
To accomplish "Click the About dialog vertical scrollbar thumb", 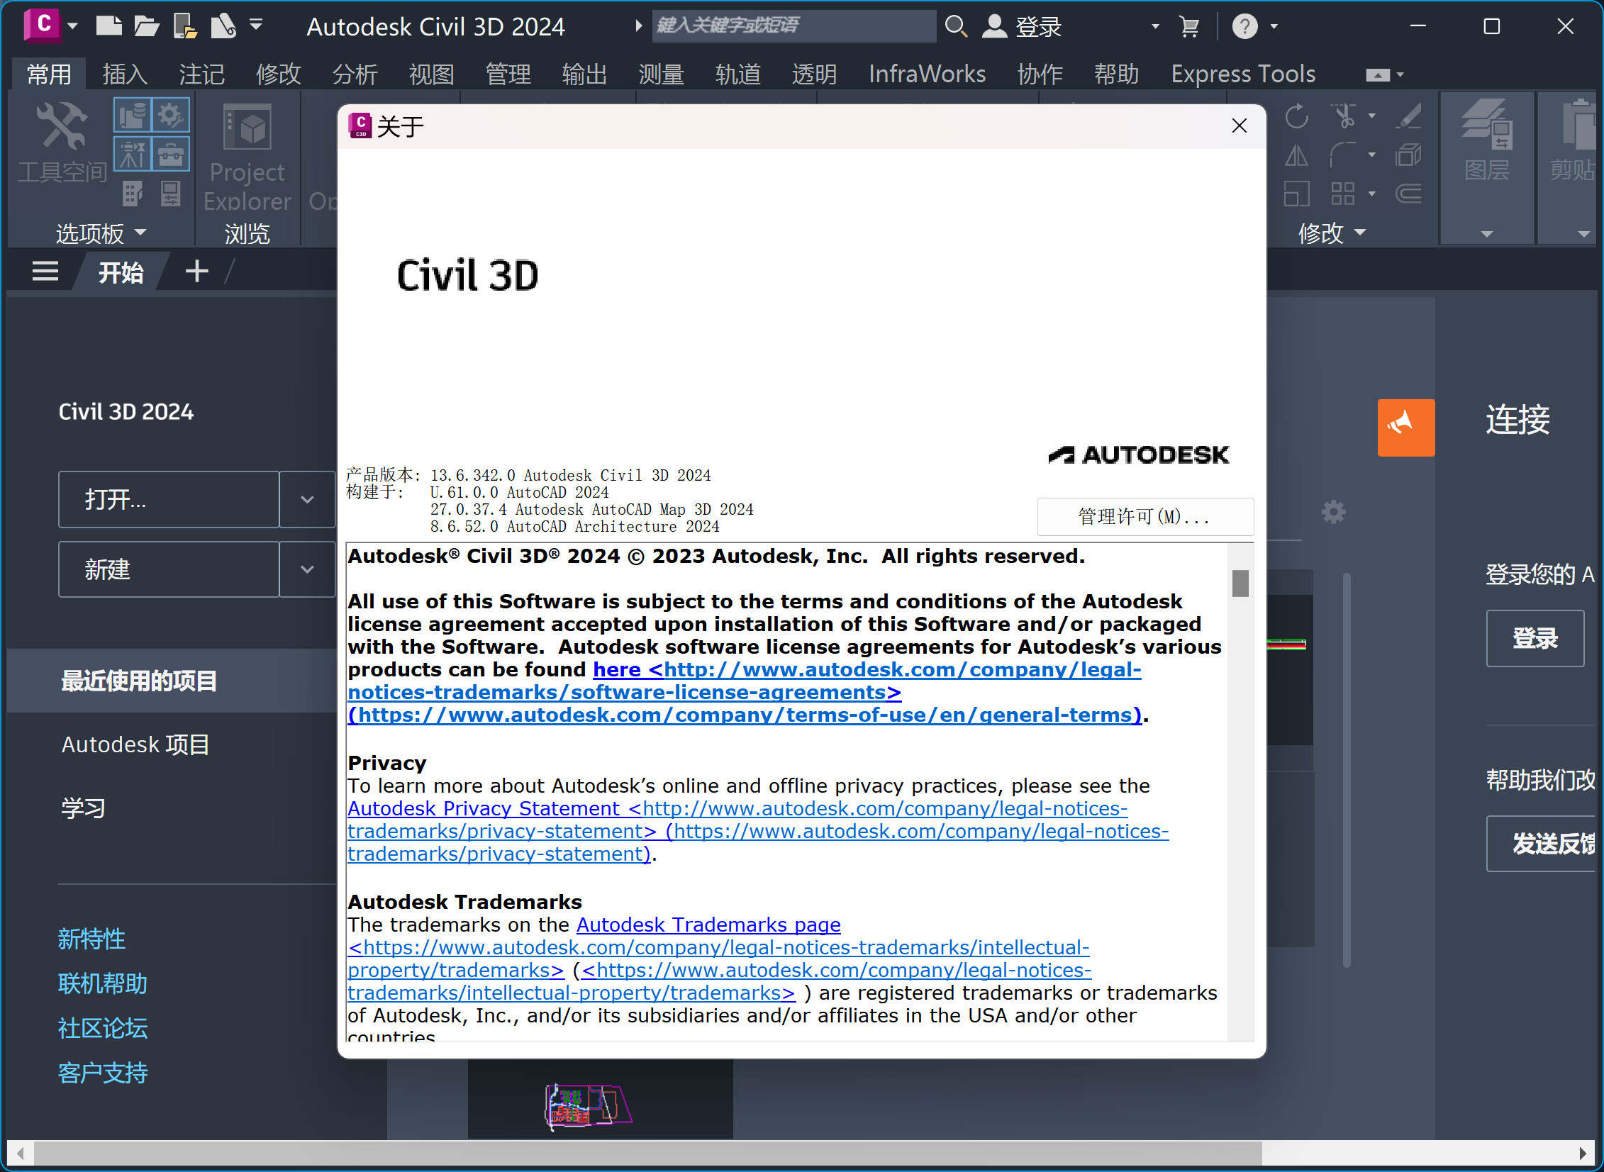I will click(1240, 584).
